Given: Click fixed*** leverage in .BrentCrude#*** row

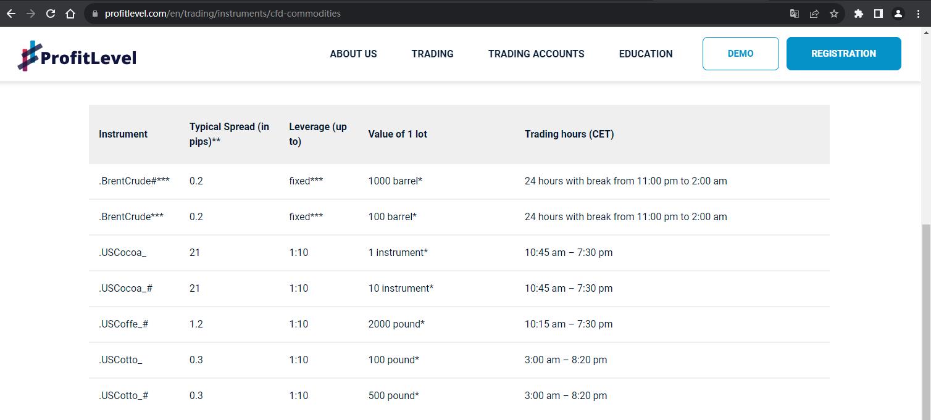Looking at the screenshot, I should pos(306,181).
